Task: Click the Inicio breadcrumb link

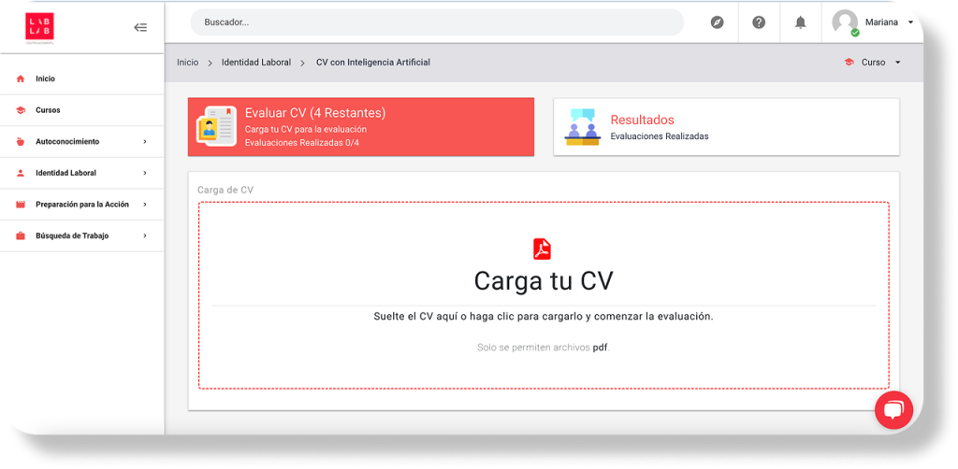Action: pyautogui.click(x=187, y=63)
